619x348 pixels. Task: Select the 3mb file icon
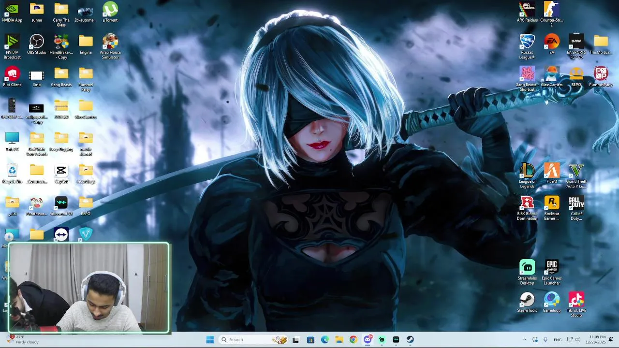click(37, 77)
